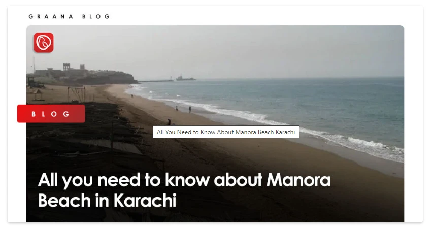Open the GRAANA BLOG header text

69,17
